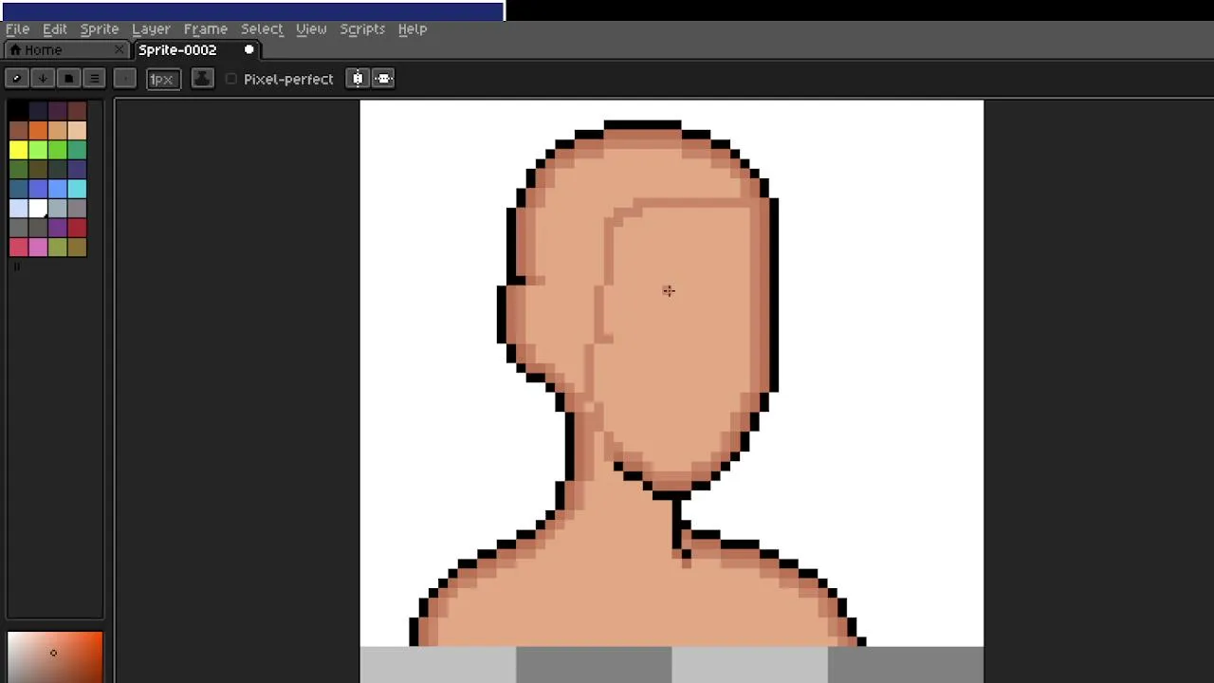The width and height of the screenshot is (1214, 683).
Task: Pick the purple palette swatch
Action: [x=58, y=228]
